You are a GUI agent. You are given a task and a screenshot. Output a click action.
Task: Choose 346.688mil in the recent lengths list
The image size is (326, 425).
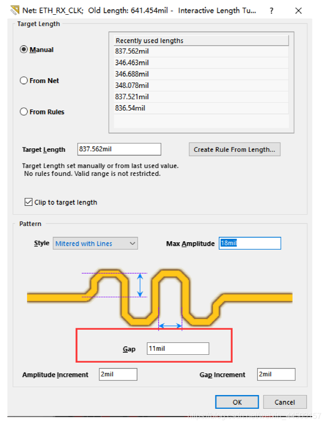tap(132, 74)
